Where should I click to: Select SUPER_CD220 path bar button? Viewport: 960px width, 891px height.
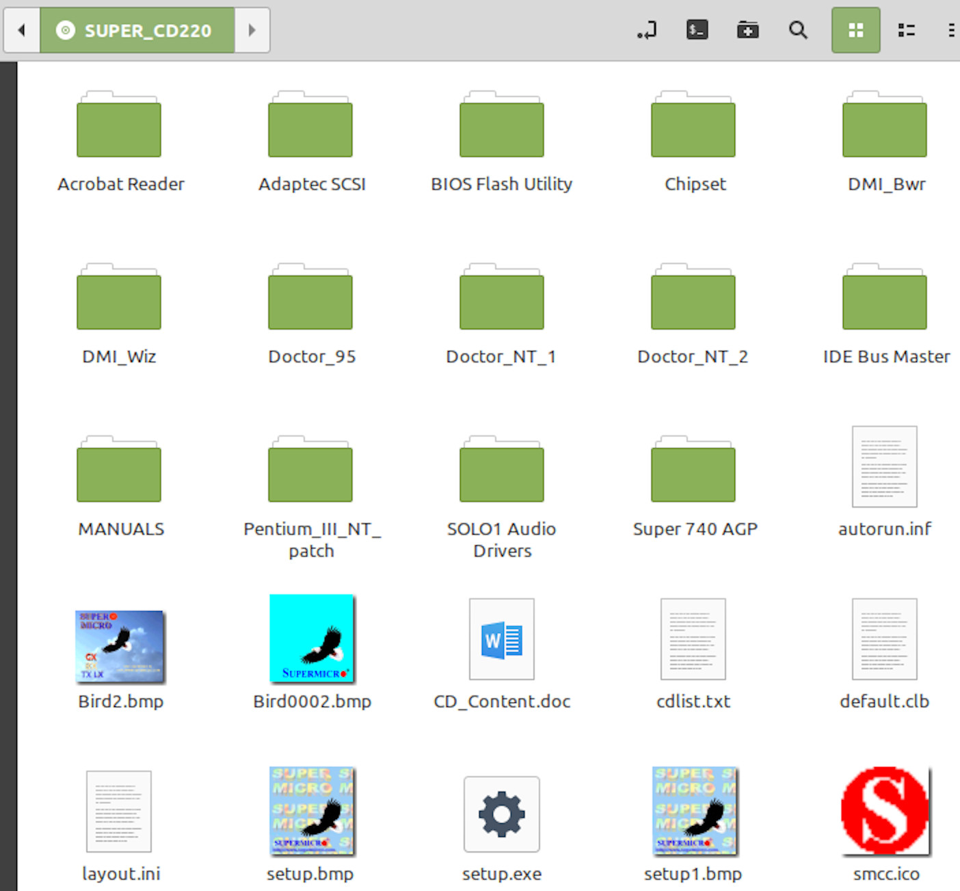[x=137, y=30]
